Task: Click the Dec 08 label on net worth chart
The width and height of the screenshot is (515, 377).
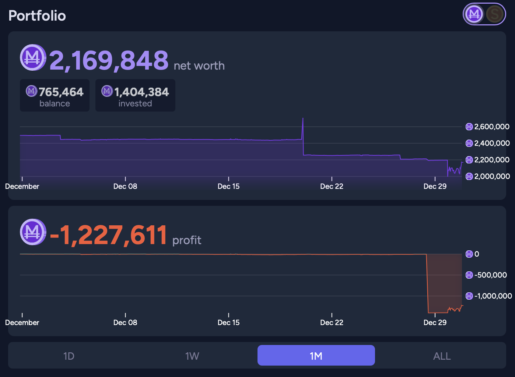Action: point(125,186)
